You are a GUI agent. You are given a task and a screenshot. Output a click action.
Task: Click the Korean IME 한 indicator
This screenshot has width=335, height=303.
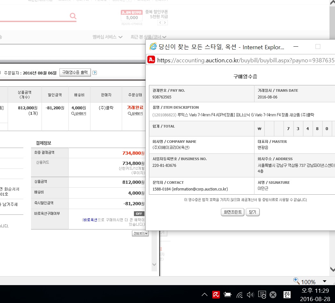(x=287, y=295)
